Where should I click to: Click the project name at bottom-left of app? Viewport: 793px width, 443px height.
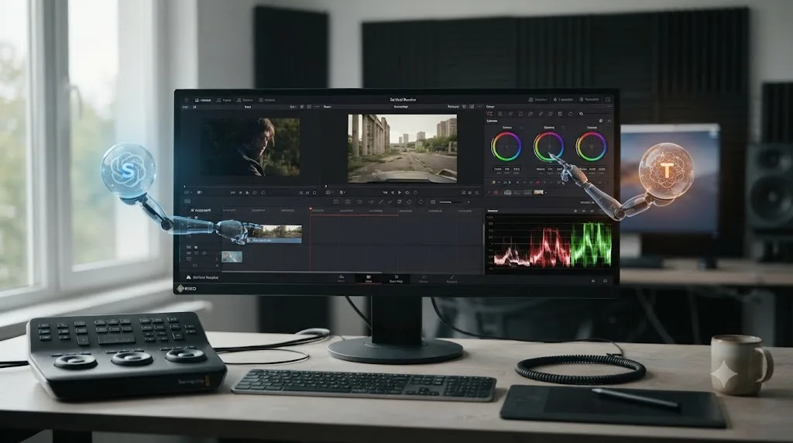pyautogui.click(x=205, y=277)
